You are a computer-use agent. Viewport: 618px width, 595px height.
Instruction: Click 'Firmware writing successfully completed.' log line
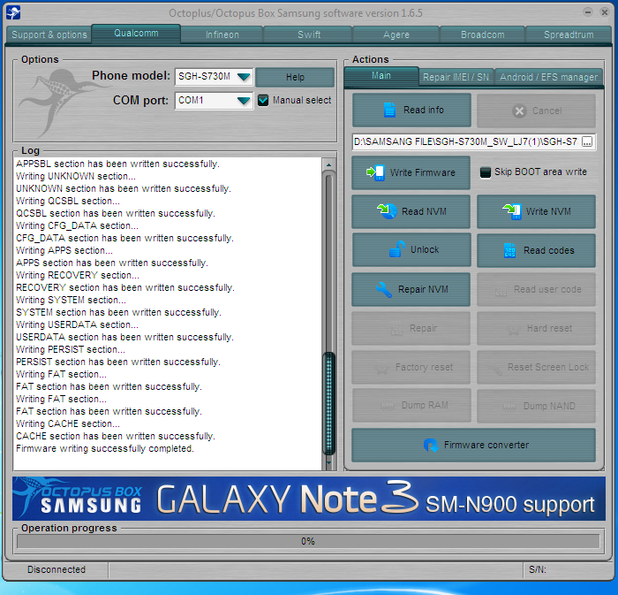(x=105, y=448)
